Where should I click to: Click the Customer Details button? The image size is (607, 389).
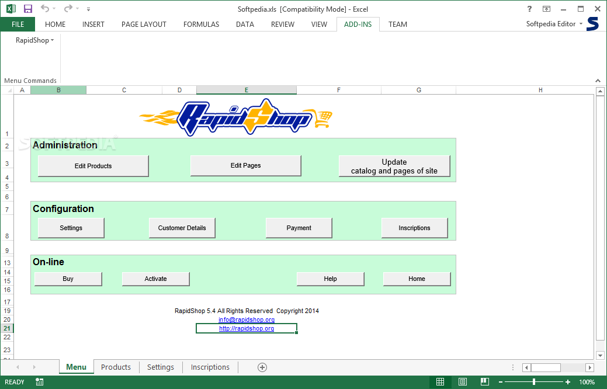click(182, 228)
